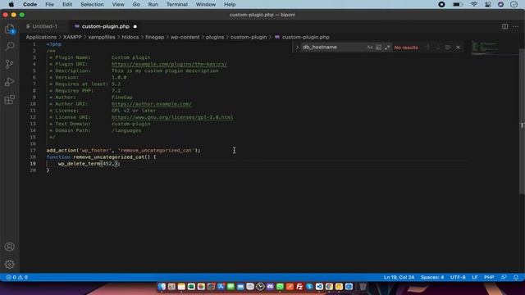Click the LF end-of-line status item
Viewport: 525px width, 295px height.
[475, 277]
